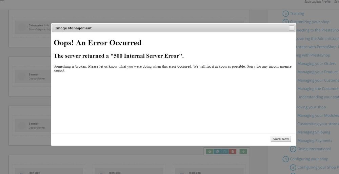Click the Save Now button
339x174 pixels.
[x=281, y=139]
